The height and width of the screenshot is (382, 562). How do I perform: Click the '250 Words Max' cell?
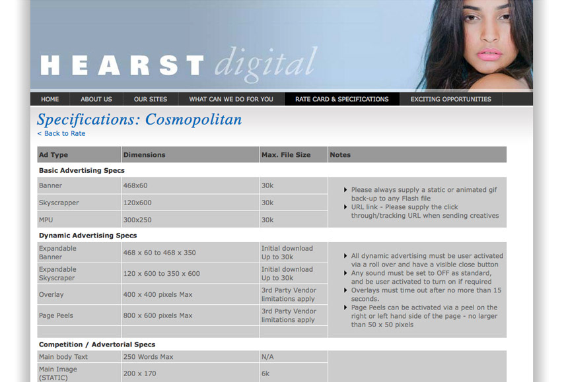pyautogui.click(x=190, y=356)
